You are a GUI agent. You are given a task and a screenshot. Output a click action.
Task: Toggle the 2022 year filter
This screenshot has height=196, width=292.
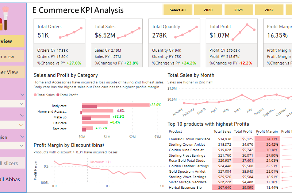pyautogui.click(x=269, y=10)
